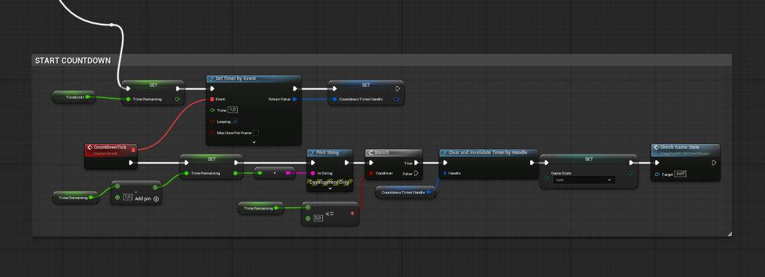Screen dimensions: 765x277
Task: Click the Time value field showing 1,0
Action: 233,110
